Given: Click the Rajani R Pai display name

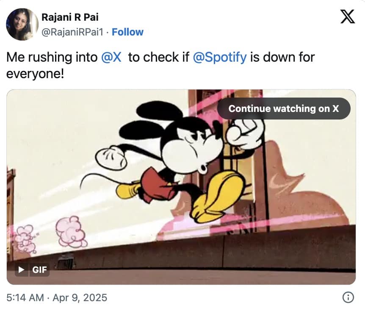Looking at the screenshot, I should coord(69,17).
